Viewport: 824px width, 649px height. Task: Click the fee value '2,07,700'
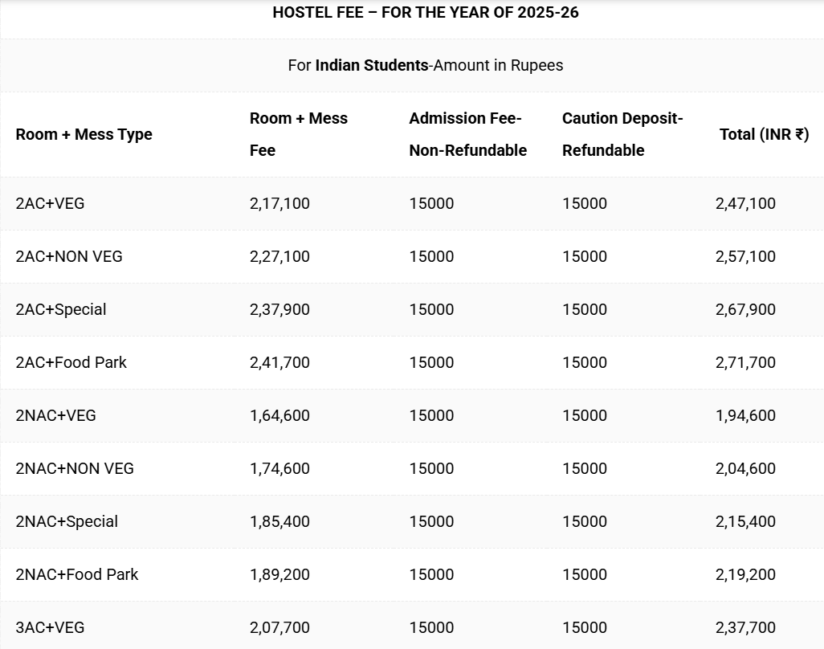[x=279, y=627]
